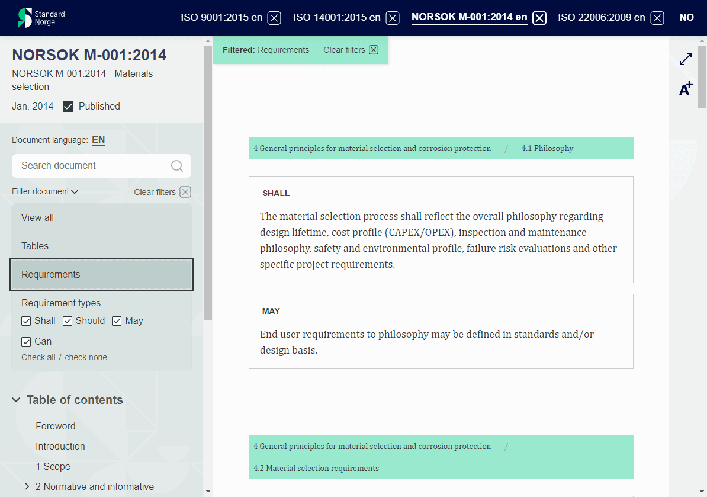Viewport: 707px width, 497px height.
Task: Close the NORSOK M-001:2014 en tab
Action: [x=539, y=18]
